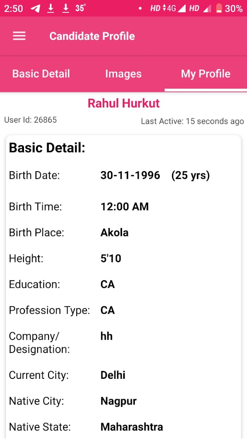Tap the Last Active status text
The width and height of the screenshot is (247, 440).
[192, 121]
